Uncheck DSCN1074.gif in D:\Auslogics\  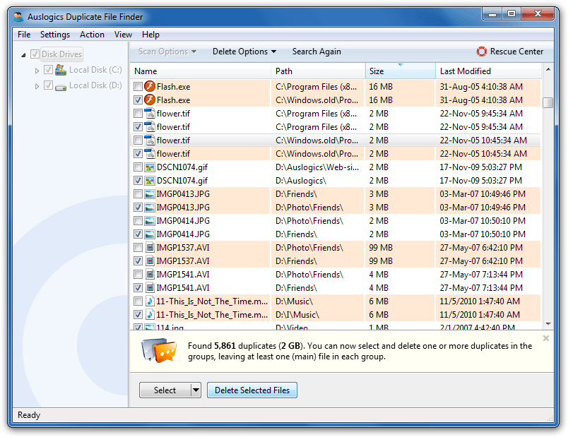(138, 180)
